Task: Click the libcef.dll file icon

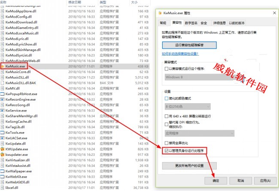Action: [x=2, y=188]
